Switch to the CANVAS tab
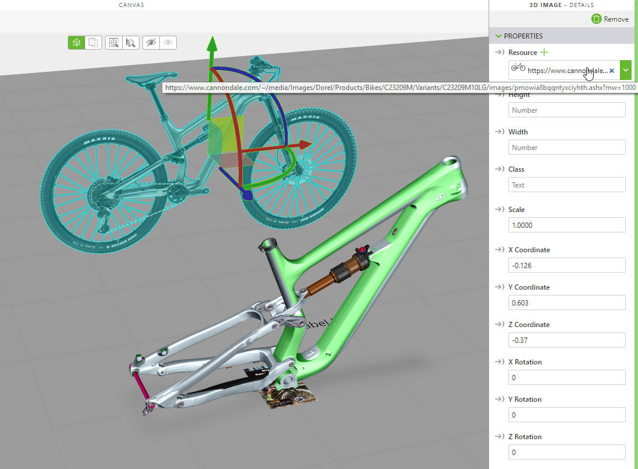This screenshot has height=469, width=638. click(131, 5)
